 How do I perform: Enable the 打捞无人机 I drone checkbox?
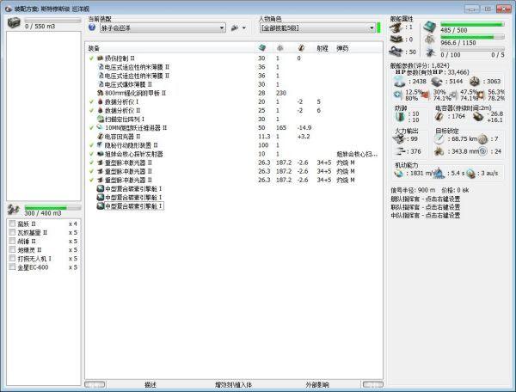(x=11, y=259)
